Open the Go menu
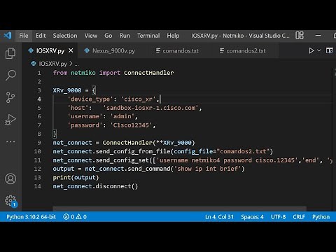 tap(108, 36)
